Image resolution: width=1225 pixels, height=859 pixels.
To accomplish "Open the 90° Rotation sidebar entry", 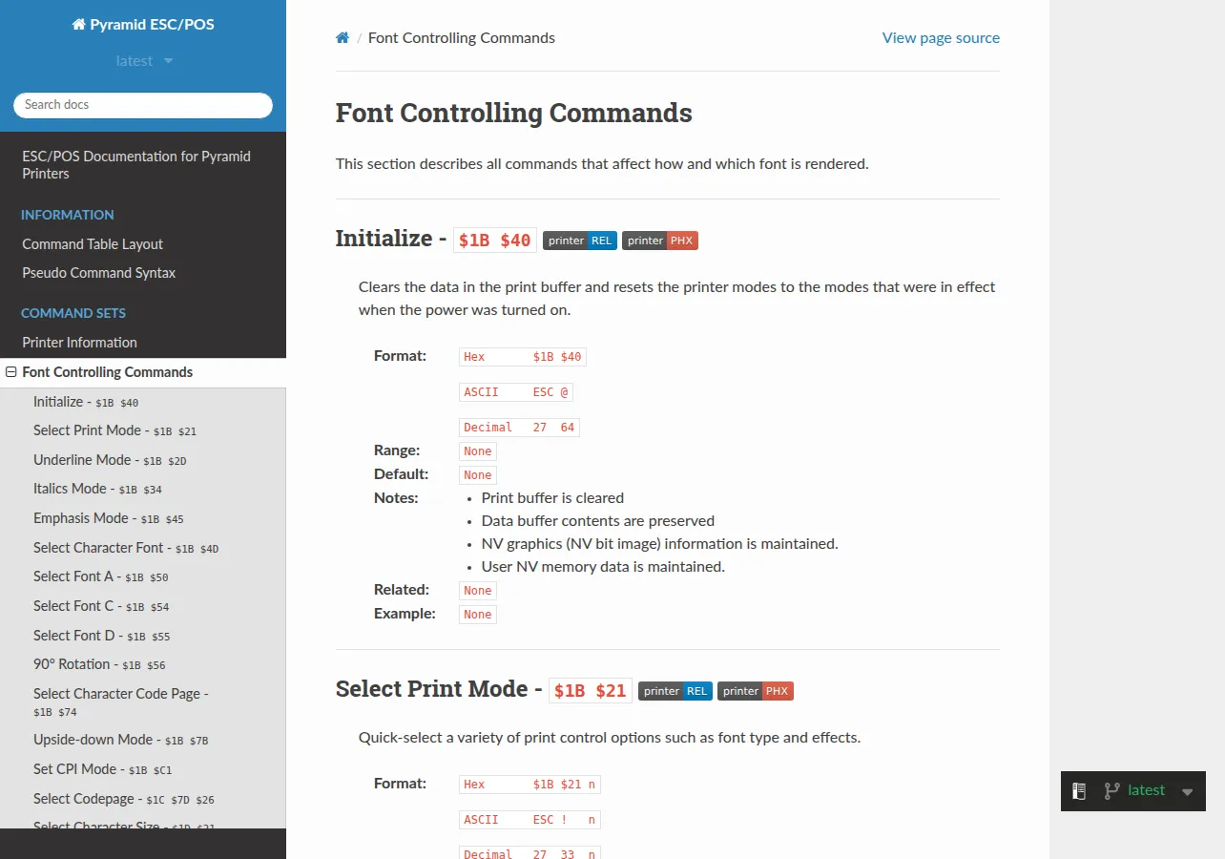I will 99,664.
